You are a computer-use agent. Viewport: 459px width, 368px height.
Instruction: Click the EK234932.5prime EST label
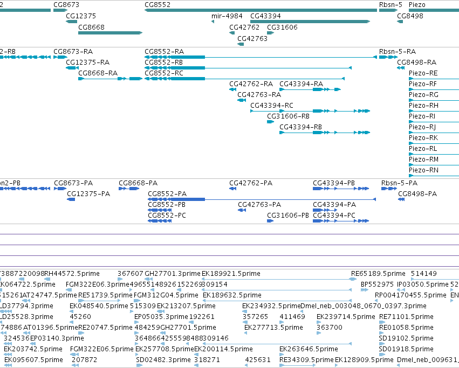(x=271, y=306)
